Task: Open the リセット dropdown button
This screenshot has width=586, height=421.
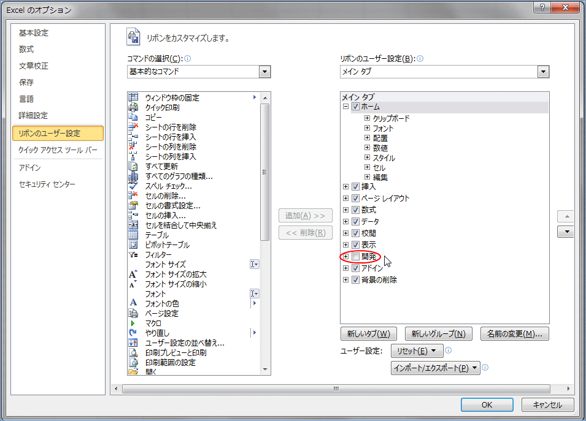Action: pos(417,351)
